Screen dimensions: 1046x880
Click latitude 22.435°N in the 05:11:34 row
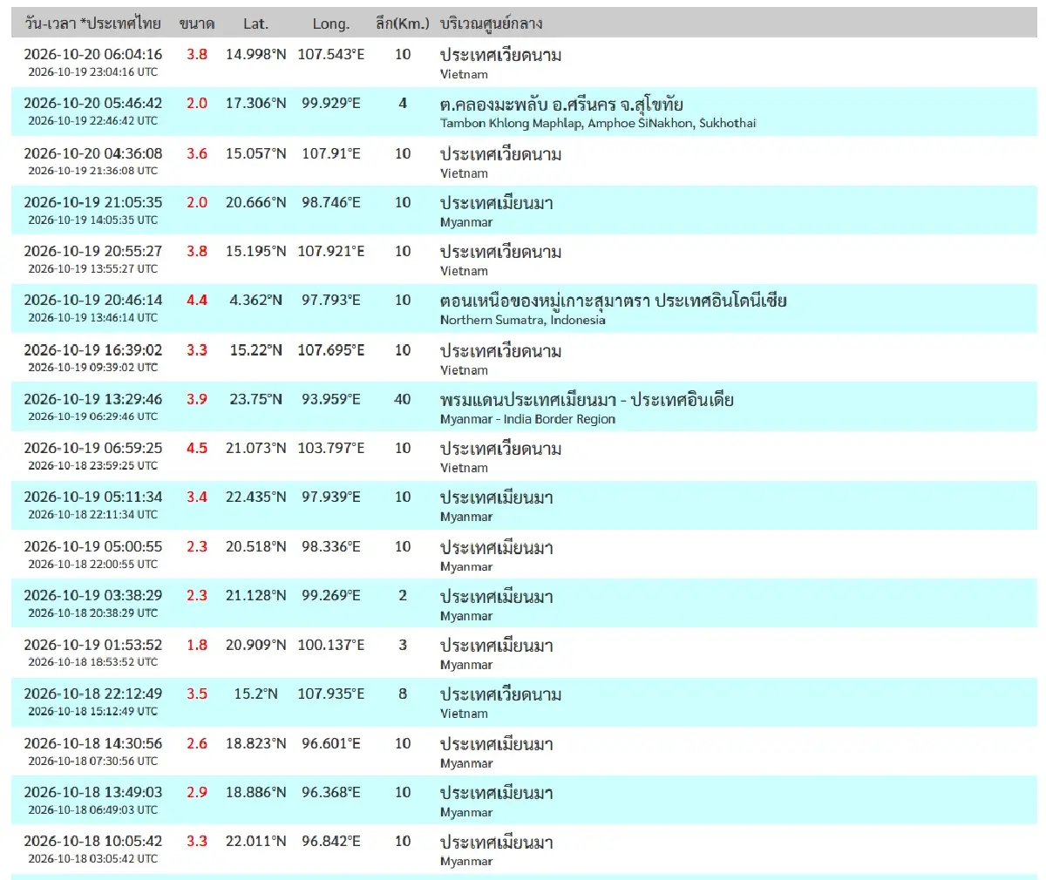point(255,497)
